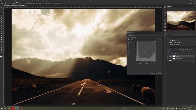The width and height of the screenshot is (196, 110).
Task: Open the Curves preset dropdown
Action: pos(146,38)
